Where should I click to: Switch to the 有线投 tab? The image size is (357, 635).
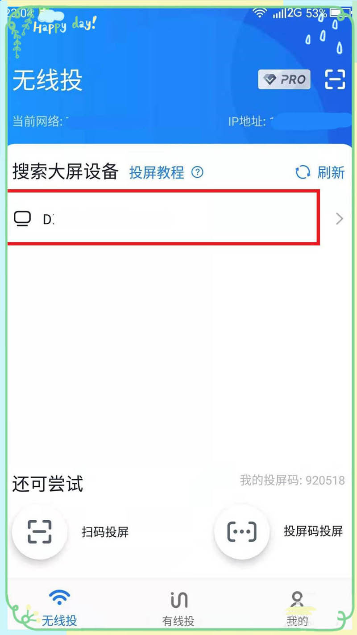tap(178, 607)
